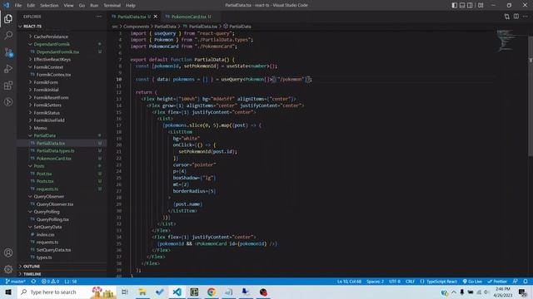The height and width of the screenshot is (299, 533).
Task: Click the split editor right icon
Action: 516,17
